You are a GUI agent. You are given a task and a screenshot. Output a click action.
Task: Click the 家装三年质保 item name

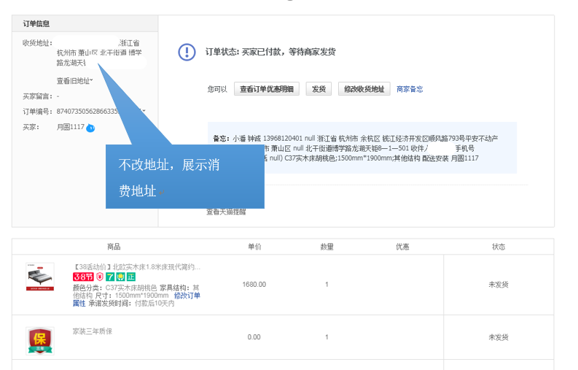(92, 331)
